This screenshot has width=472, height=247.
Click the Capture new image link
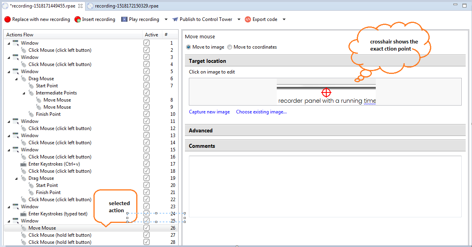tap(209, 112)
